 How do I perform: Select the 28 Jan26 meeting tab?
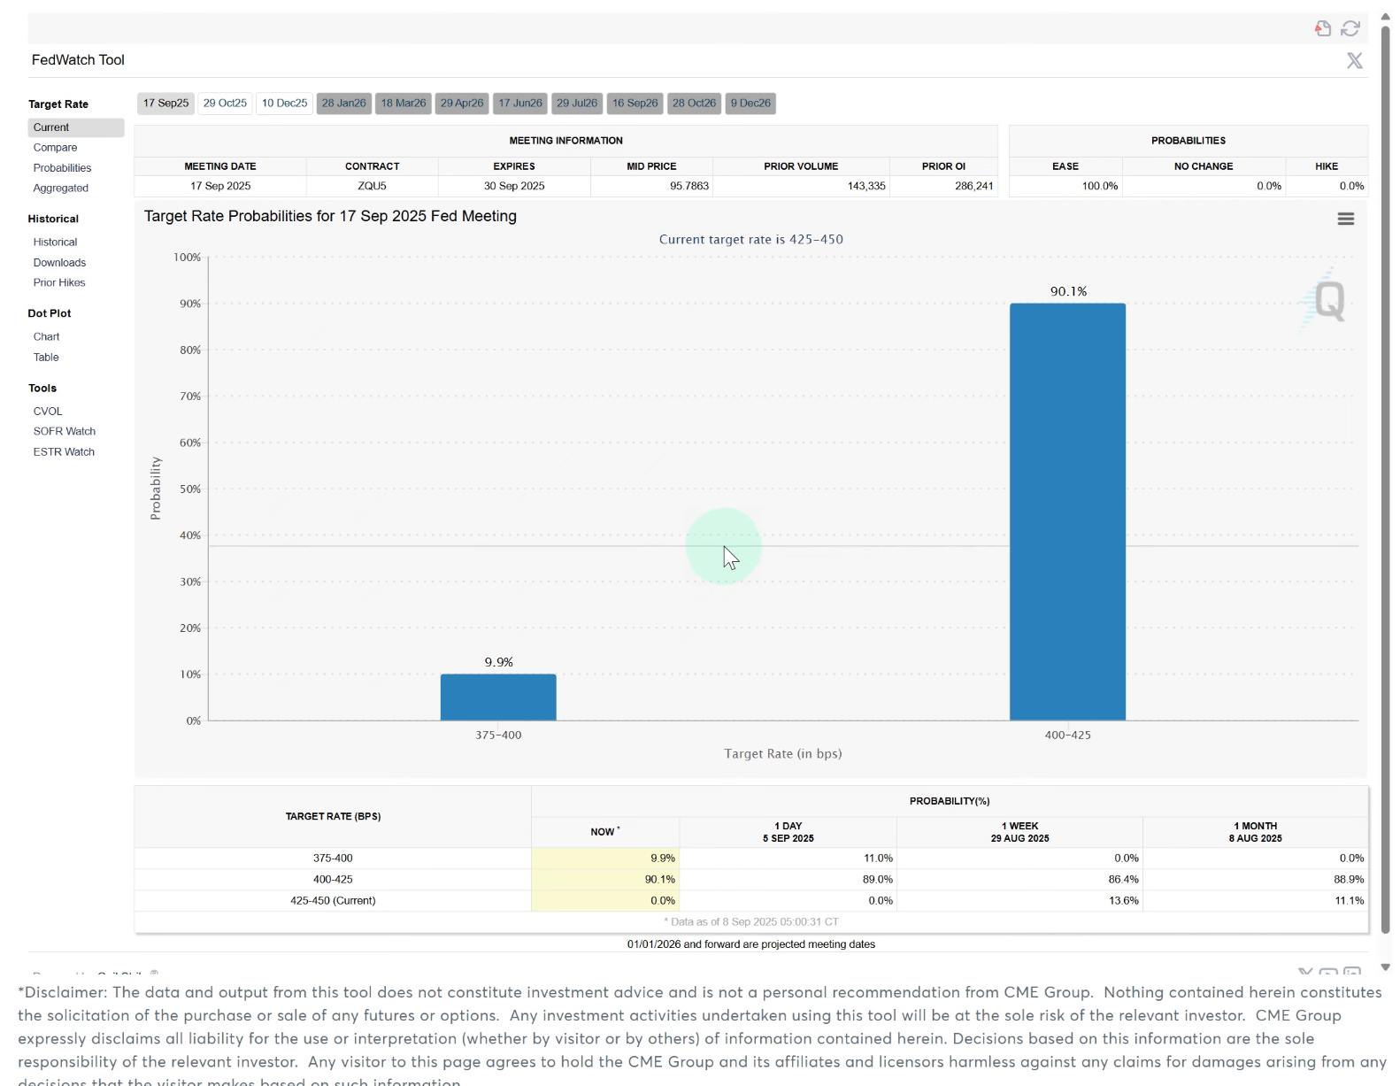(343, 104)
